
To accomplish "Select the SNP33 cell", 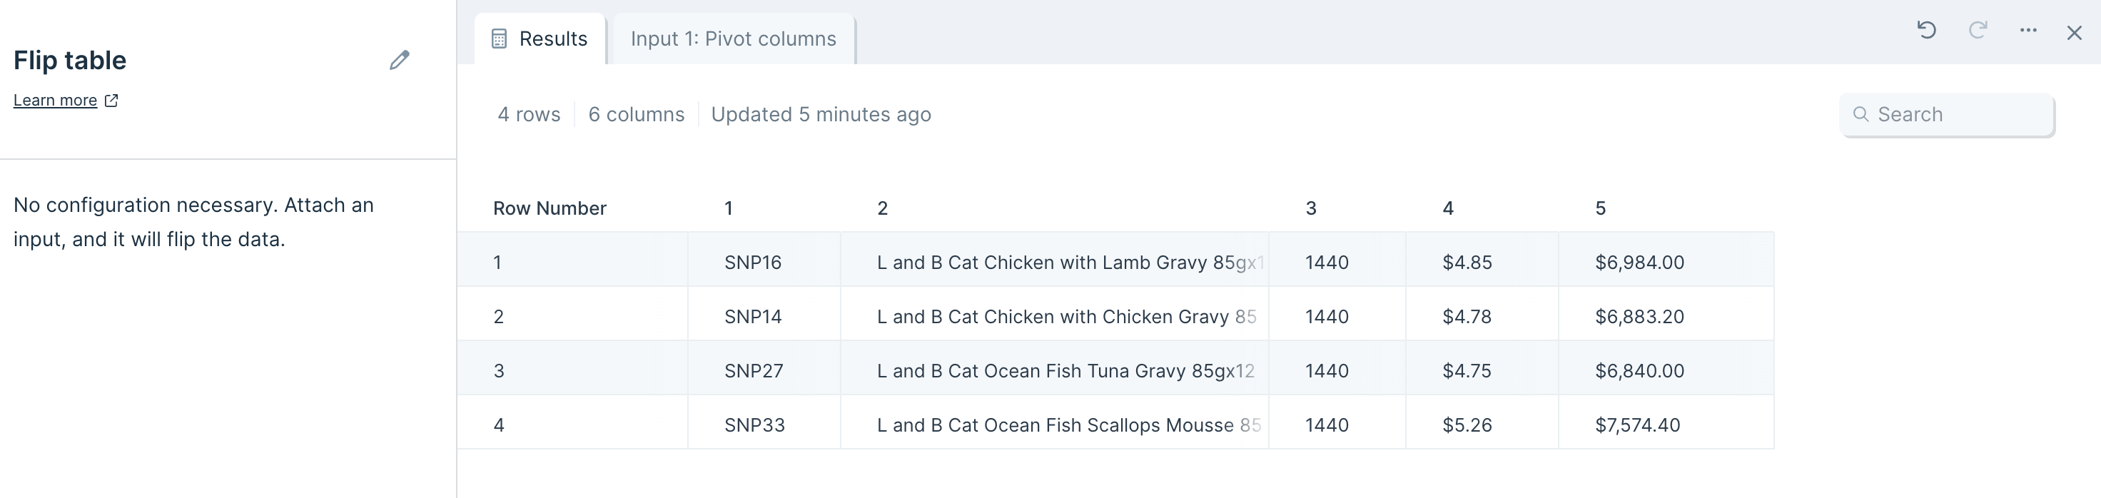I will (x=754, y=425).
